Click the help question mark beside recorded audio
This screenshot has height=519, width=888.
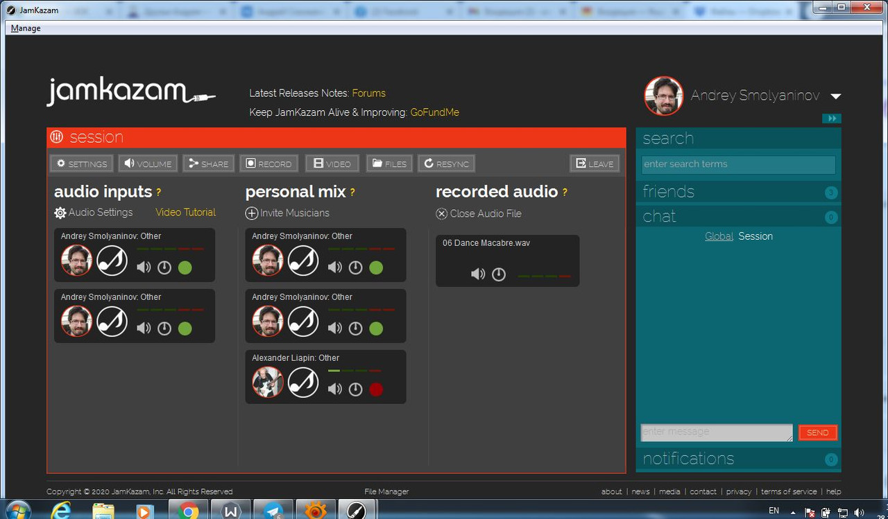pyautogui.click(x=565, y=193)
